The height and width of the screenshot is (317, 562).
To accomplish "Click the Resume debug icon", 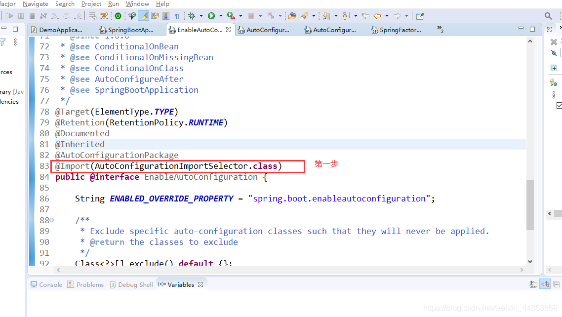I will pos(10,16).
